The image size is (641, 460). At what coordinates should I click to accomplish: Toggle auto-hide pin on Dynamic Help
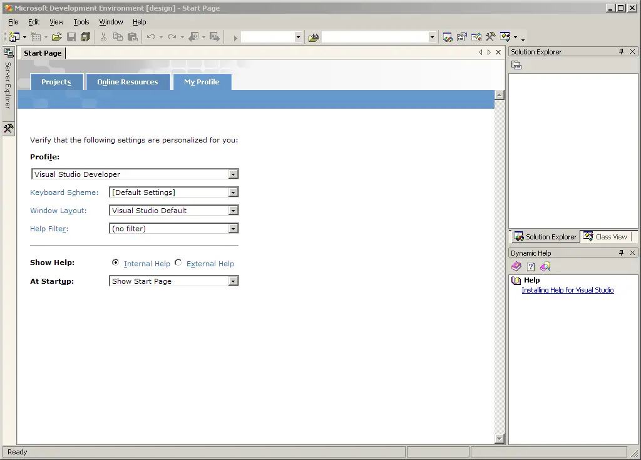tap(622, 252)
